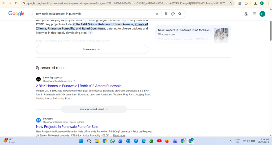The width and height of the screenshot is (272, 145).
Task: Open Chrome three-dot main menu
Action: tap(268, 3)
